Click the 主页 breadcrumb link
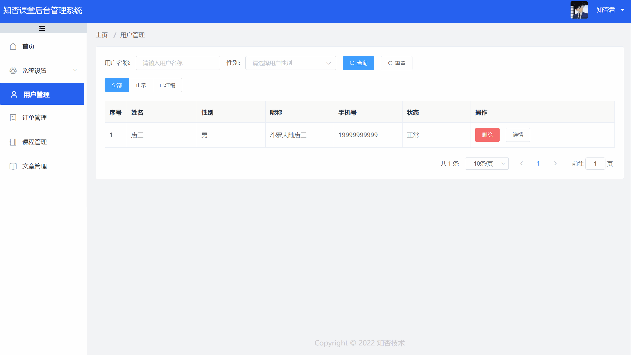 pos(102,35)
